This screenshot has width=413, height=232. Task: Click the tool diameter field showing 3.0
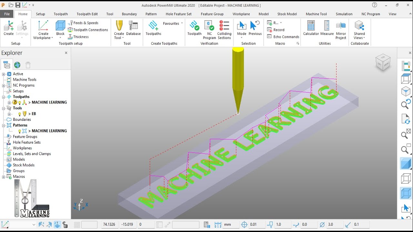click(335, 225)
